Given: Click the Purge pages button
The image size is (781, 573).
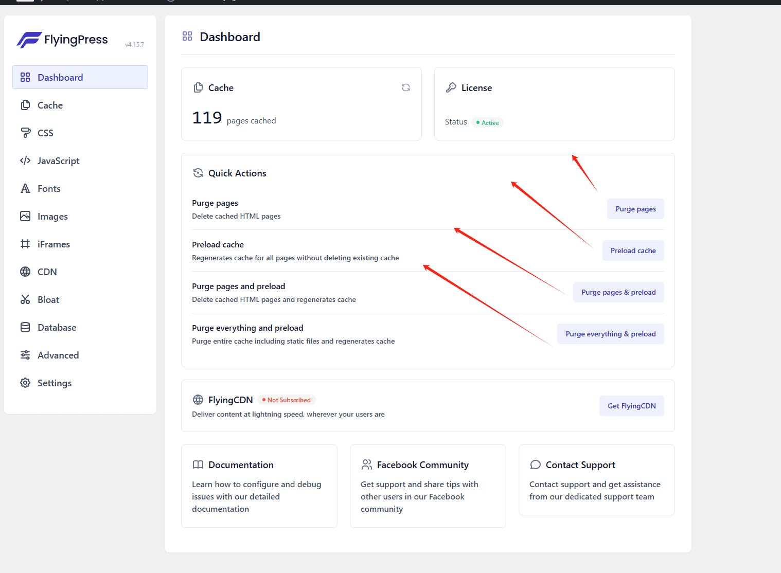Looking at the screenshot, I should tap(635, 209).
